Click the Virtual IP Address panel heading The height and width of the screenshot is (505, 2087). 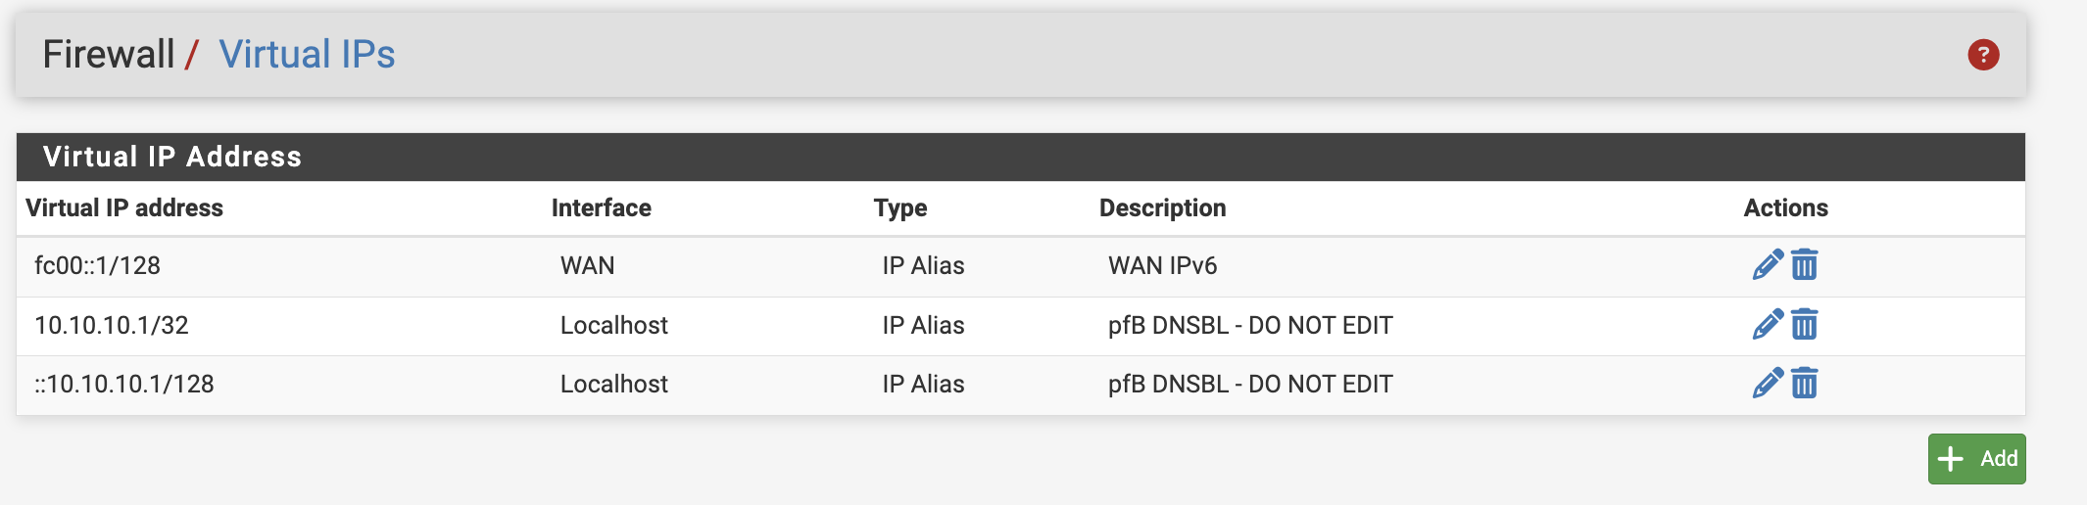172,158
